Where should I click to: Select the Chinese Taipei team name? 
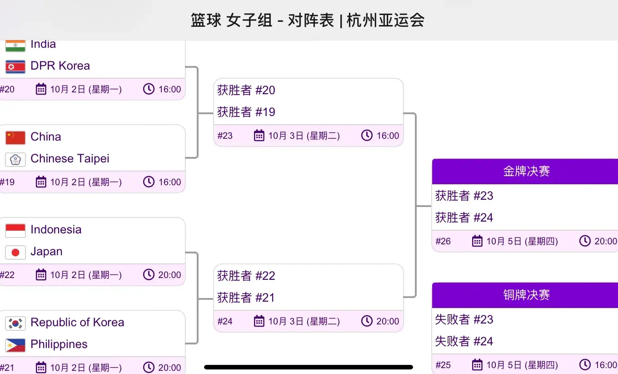(70, 159)
